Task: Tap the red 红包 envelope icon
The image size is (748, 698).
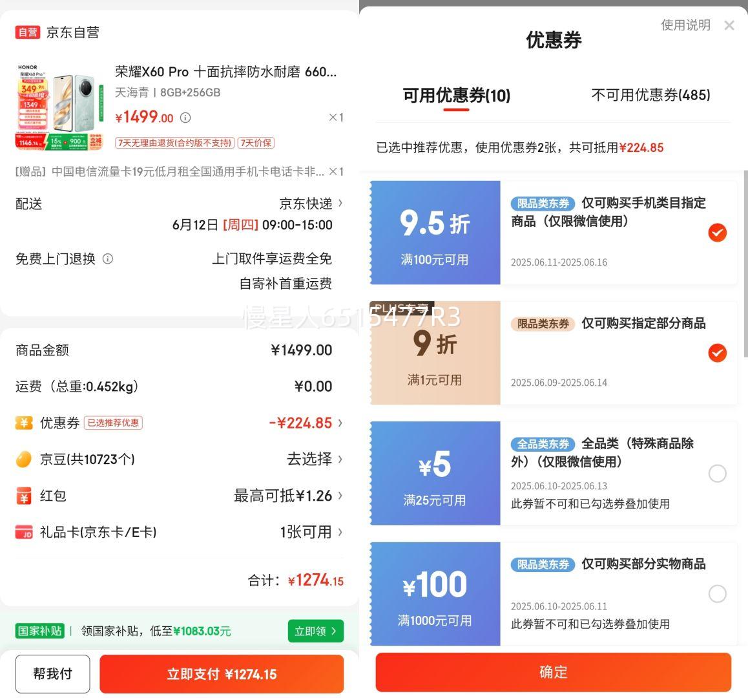Action: (24, 496)
